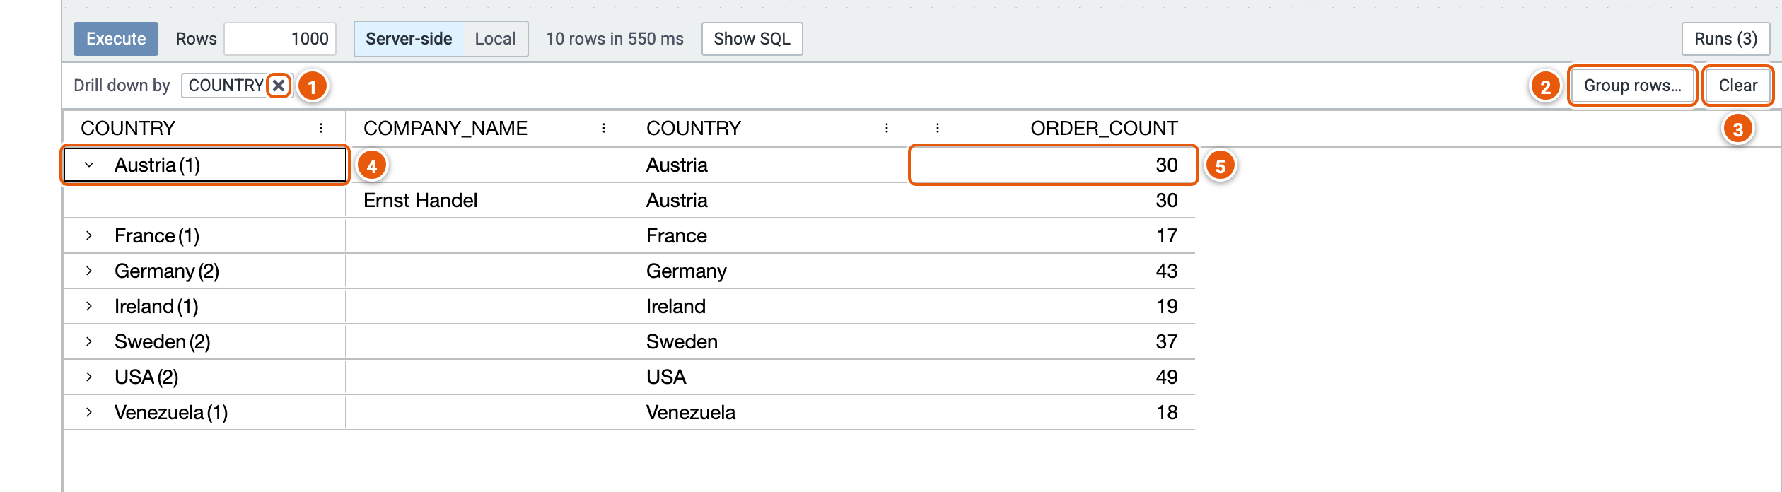Open the Group rows... dialog

coord(1632,86)
